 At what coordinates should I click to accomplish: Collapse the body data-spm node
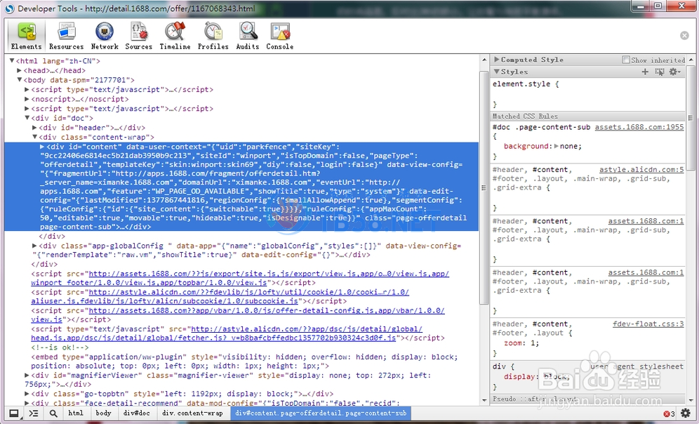coord(19,80)
